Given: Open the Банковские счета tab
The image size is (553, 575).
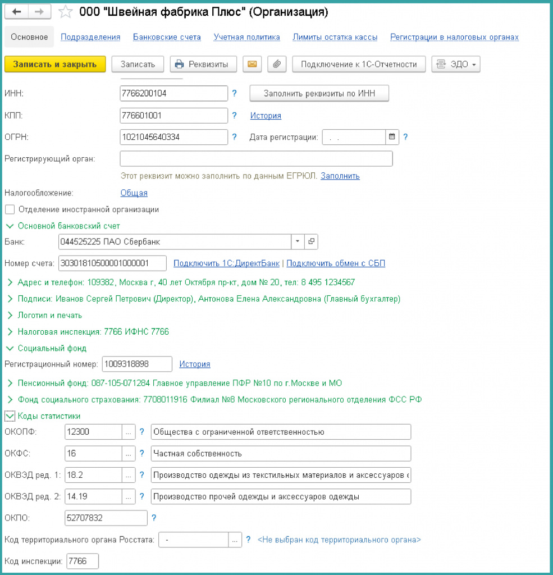Looking at the screenshot, I should tap(167, 37).
